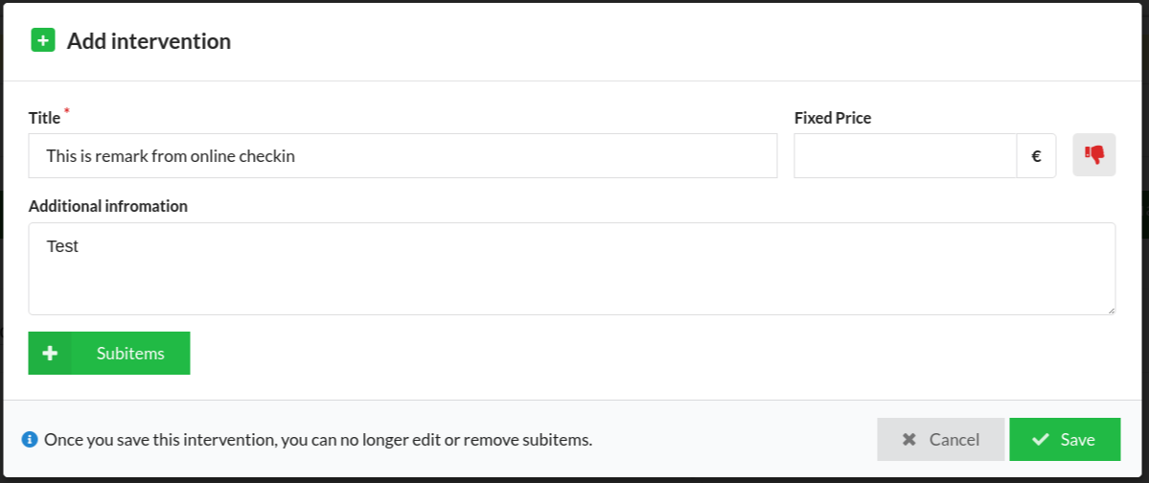Click into the Additional infromation textarea

tap(571, 269)
